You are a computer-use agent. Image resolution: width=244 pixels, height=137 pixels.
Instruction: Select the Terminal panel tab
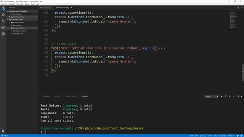point(85,96)
